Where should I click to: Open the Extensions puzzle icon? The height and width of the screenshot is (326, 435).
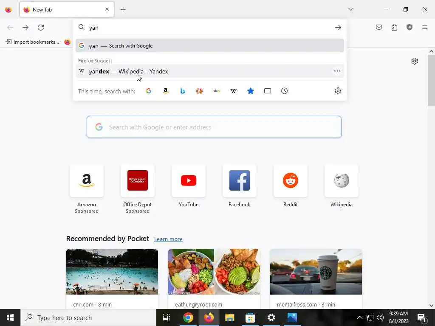tap(394, 27)
